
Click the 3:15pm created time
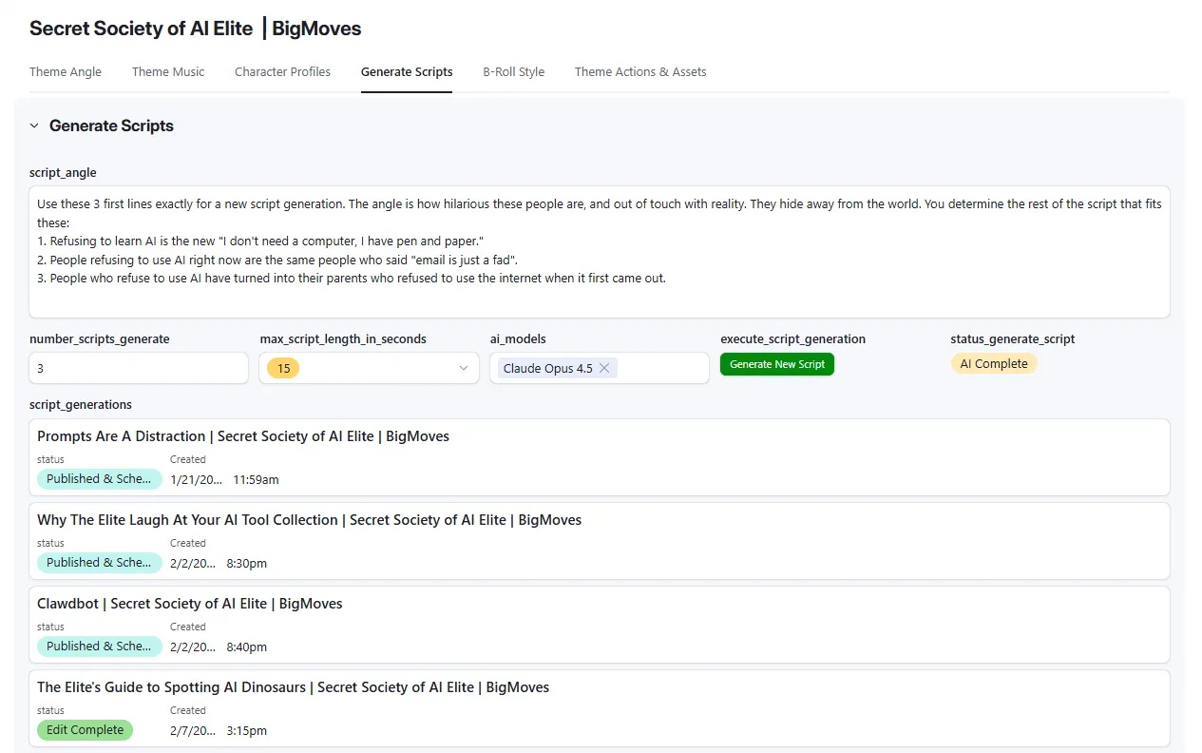(x=247, y=731)
